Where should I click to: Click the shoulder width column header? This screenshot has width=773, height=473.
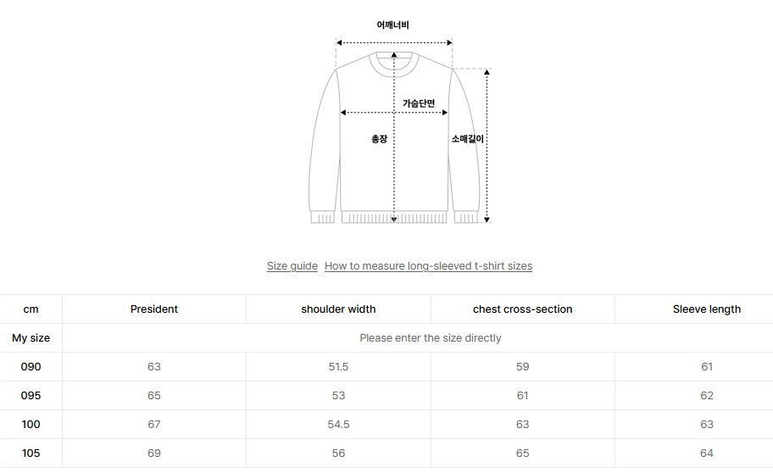(x=338, y=309)
